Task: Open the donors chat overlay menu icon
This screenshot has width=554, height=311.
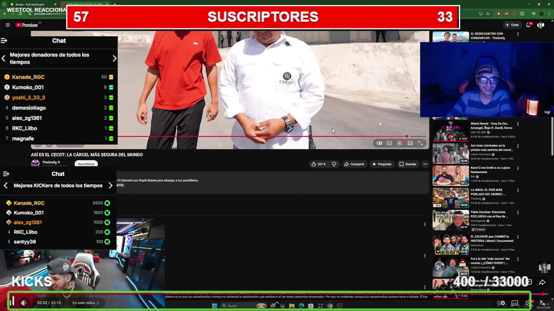Action: [4, 41]
